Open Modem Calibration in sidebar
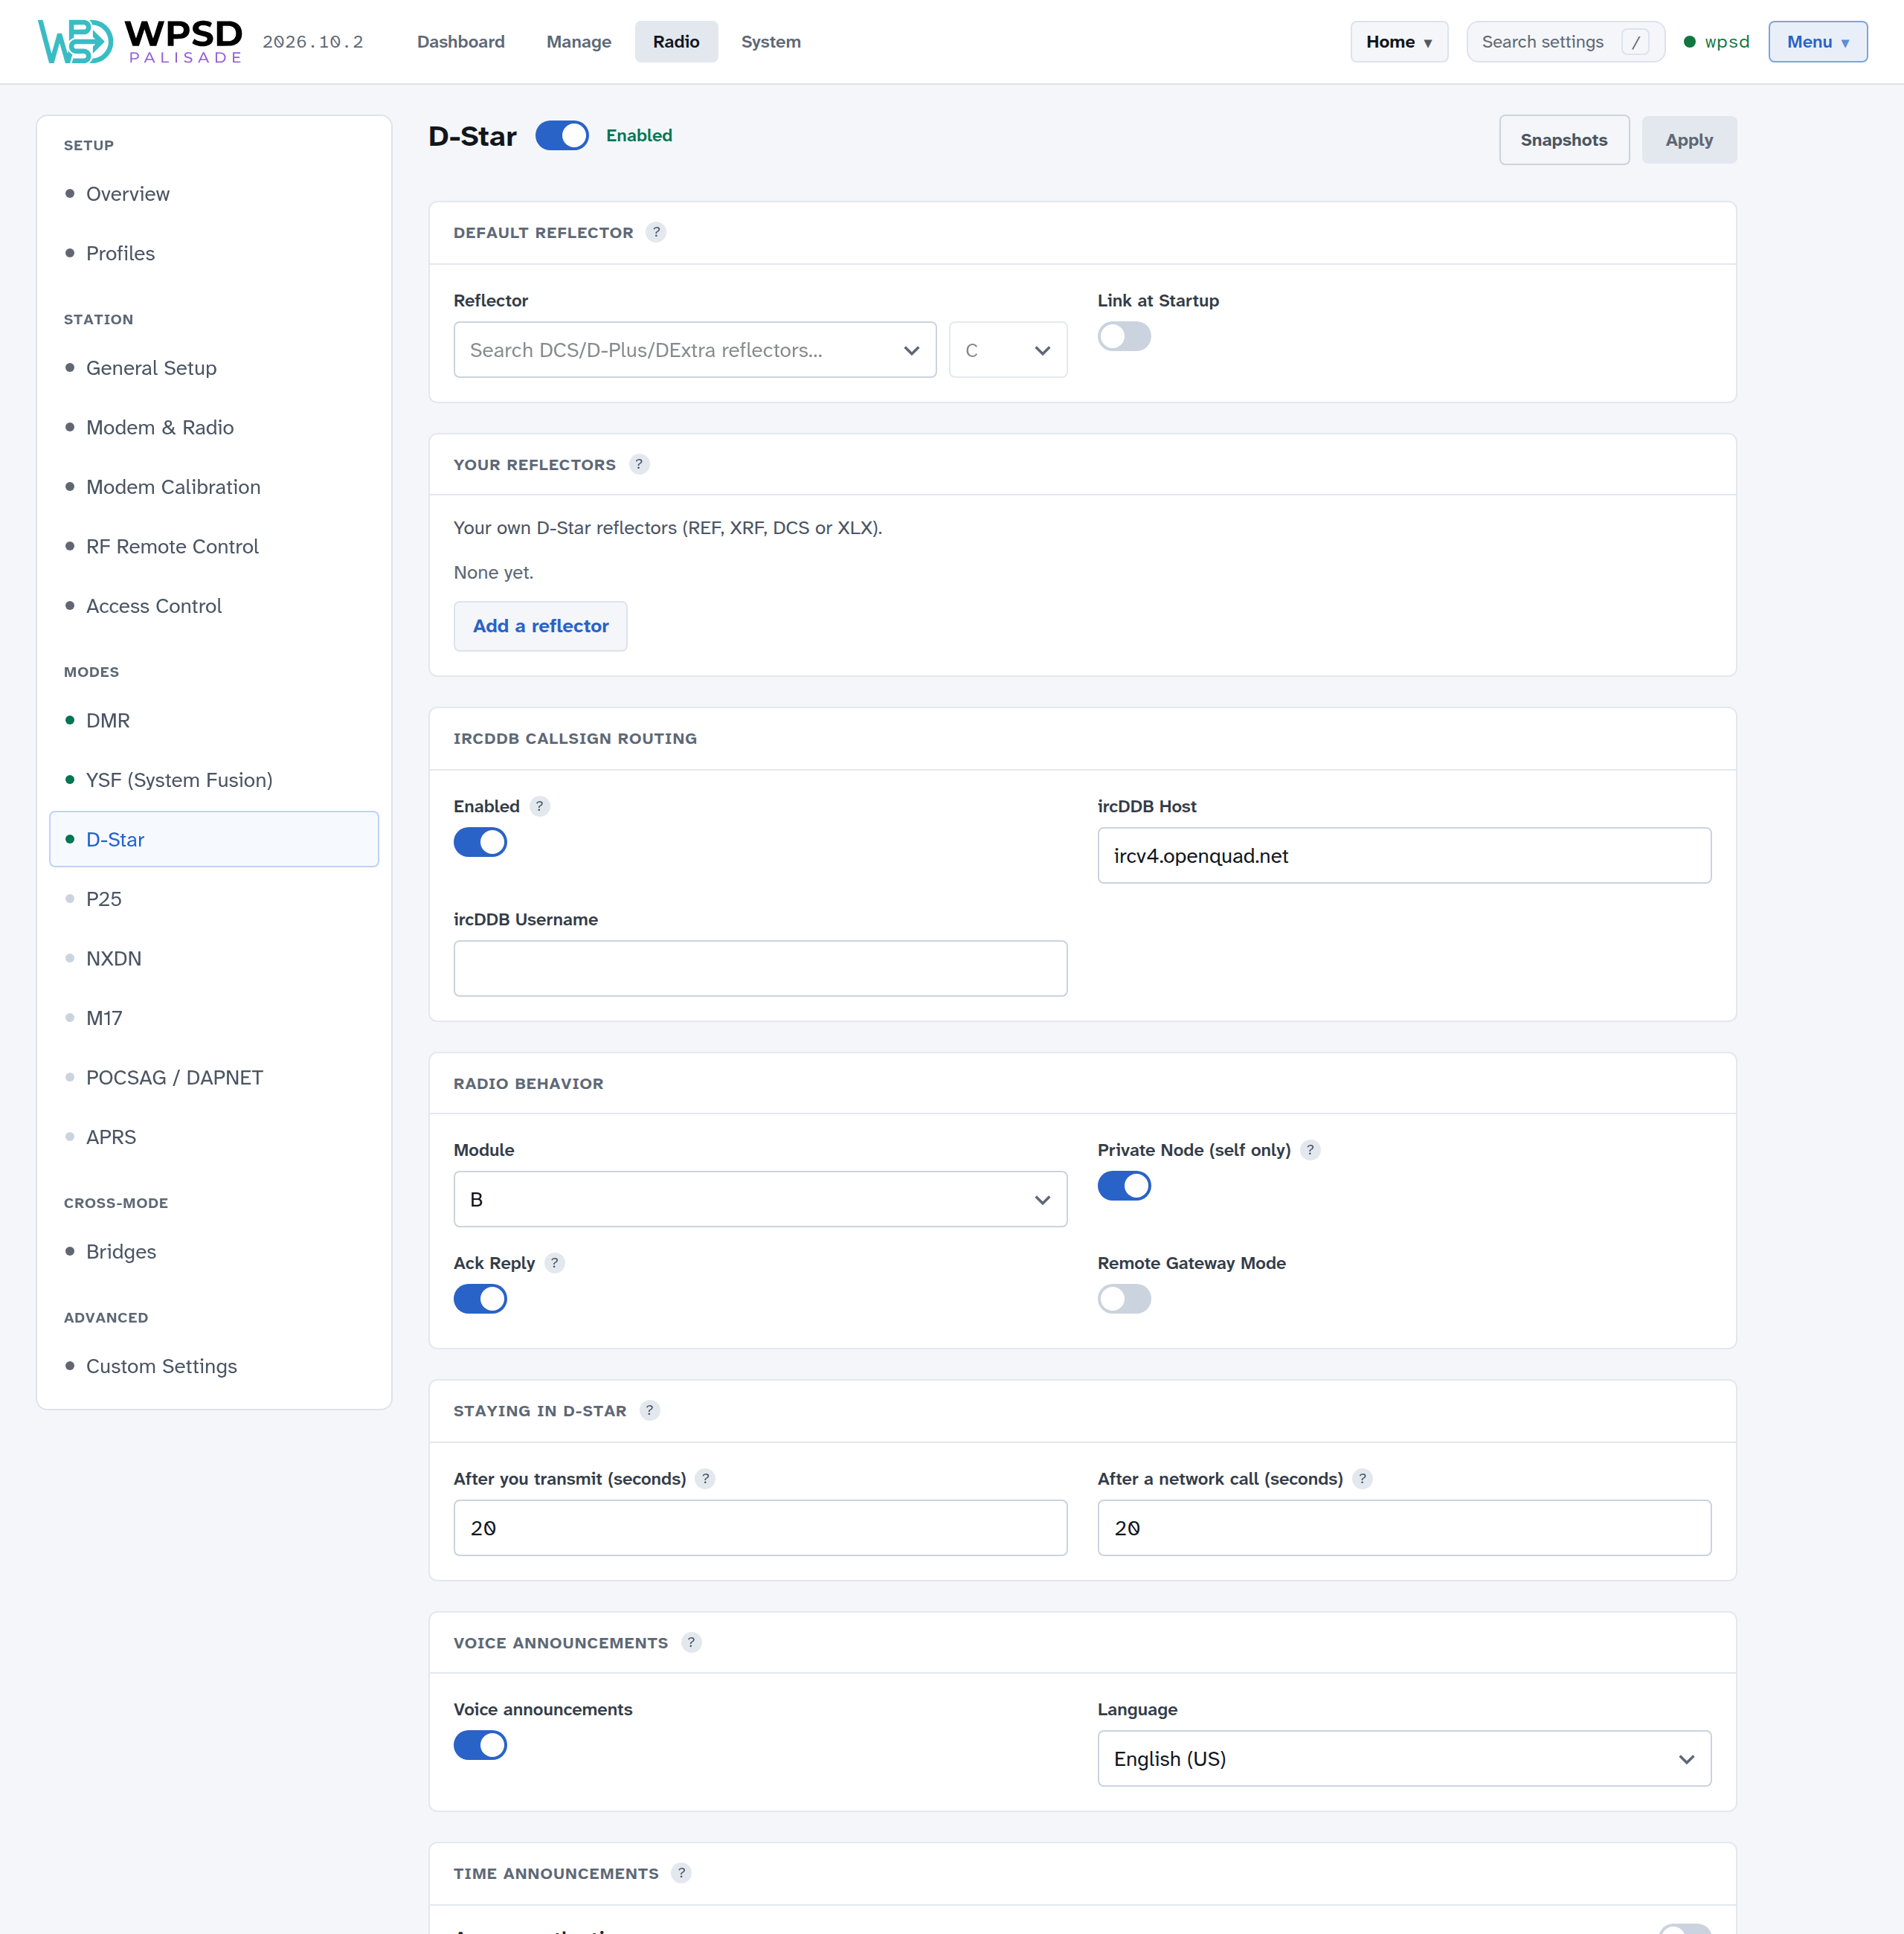This screenshot has height=1934, width=1904. (x=214, y=487)
